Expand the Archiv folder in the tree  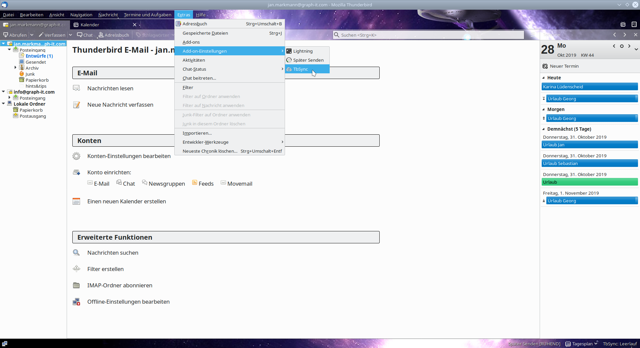click(x=15, y=68)
